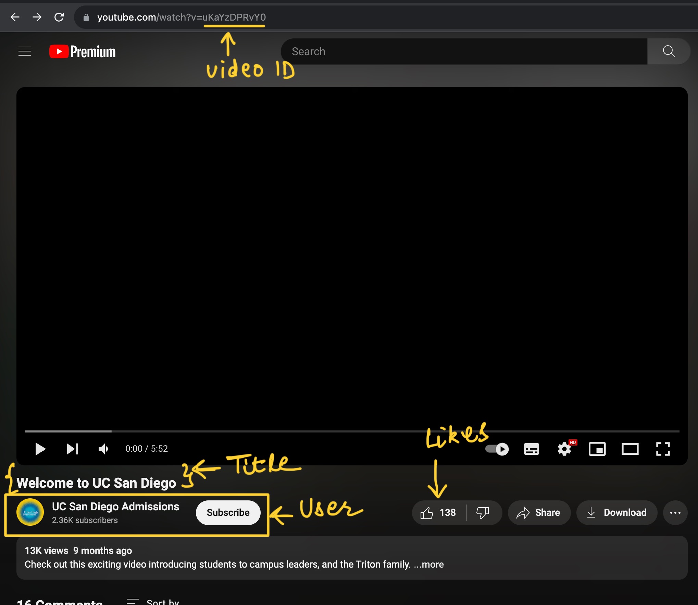Focus the Search input field
The width and height of the screenshot is (698, 605).
pyautogui.click(x=464, y=51)
